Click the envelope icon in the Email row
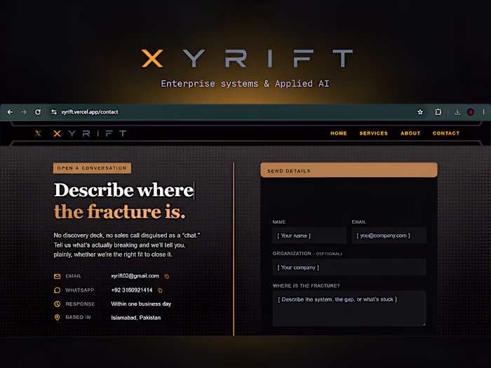 (57, 276)
